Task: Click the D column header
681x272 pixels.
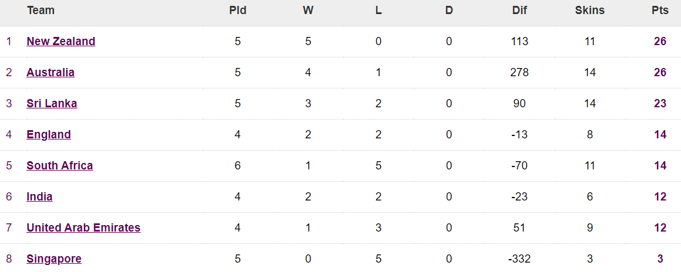Action: click(x=449, y=11)
